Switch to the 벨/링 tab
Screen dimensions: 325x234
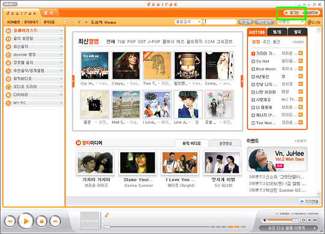pyautogui.click(x=277, y=32)
